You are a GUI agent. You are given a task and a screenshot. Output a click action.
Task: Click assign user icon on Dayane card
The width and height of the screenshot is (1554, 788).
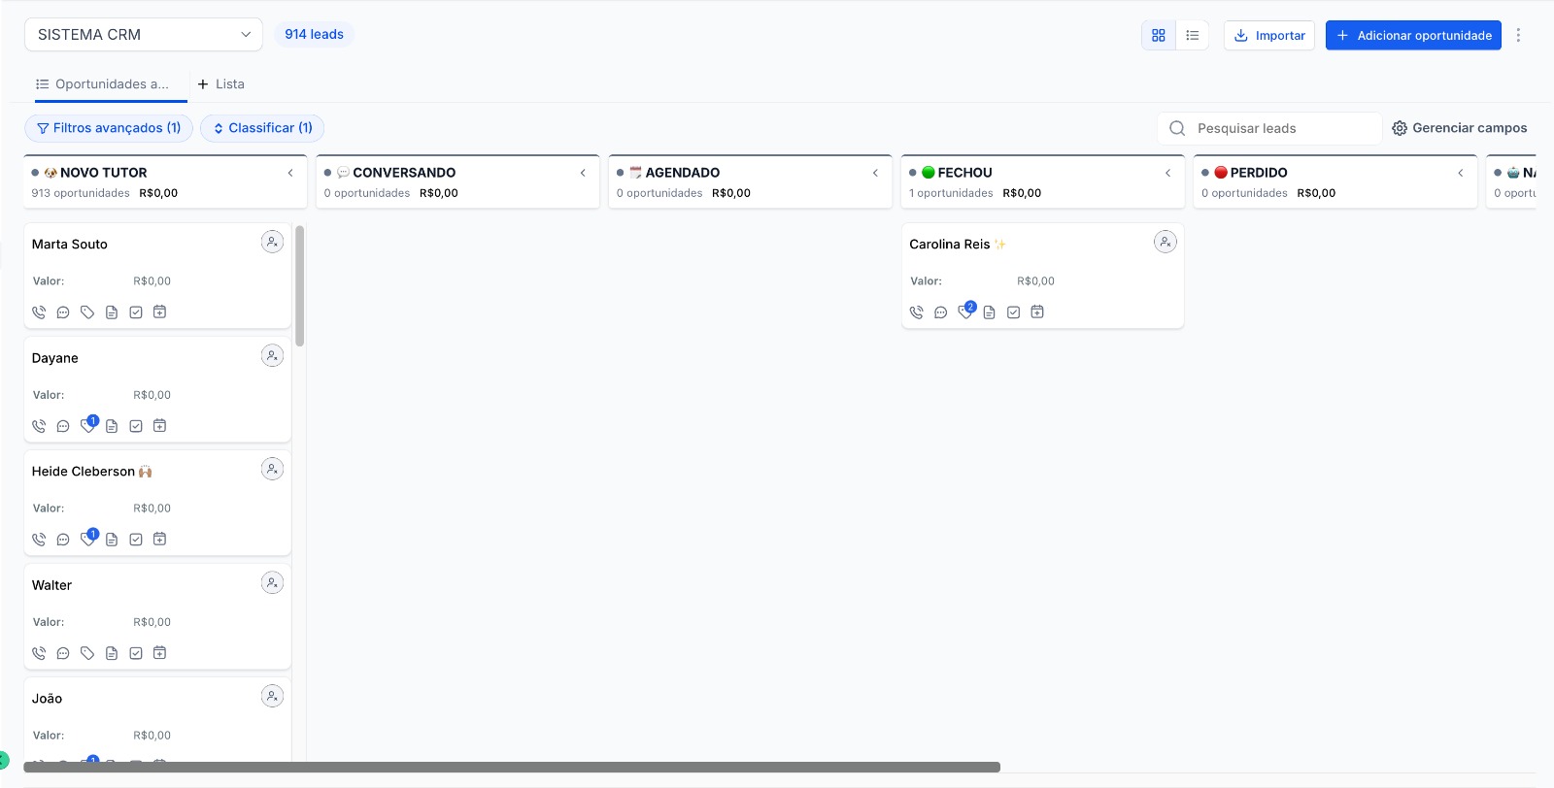point(272,355)
